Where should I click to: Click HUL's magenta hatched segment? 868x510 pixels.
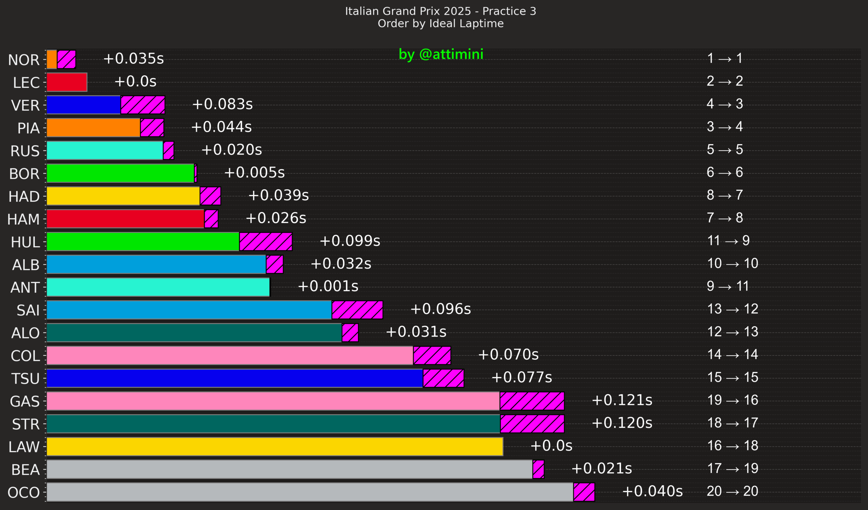[x=265, y=241]
